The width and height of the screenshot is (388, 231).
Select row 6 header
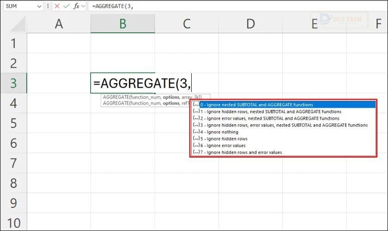(13, 143)
